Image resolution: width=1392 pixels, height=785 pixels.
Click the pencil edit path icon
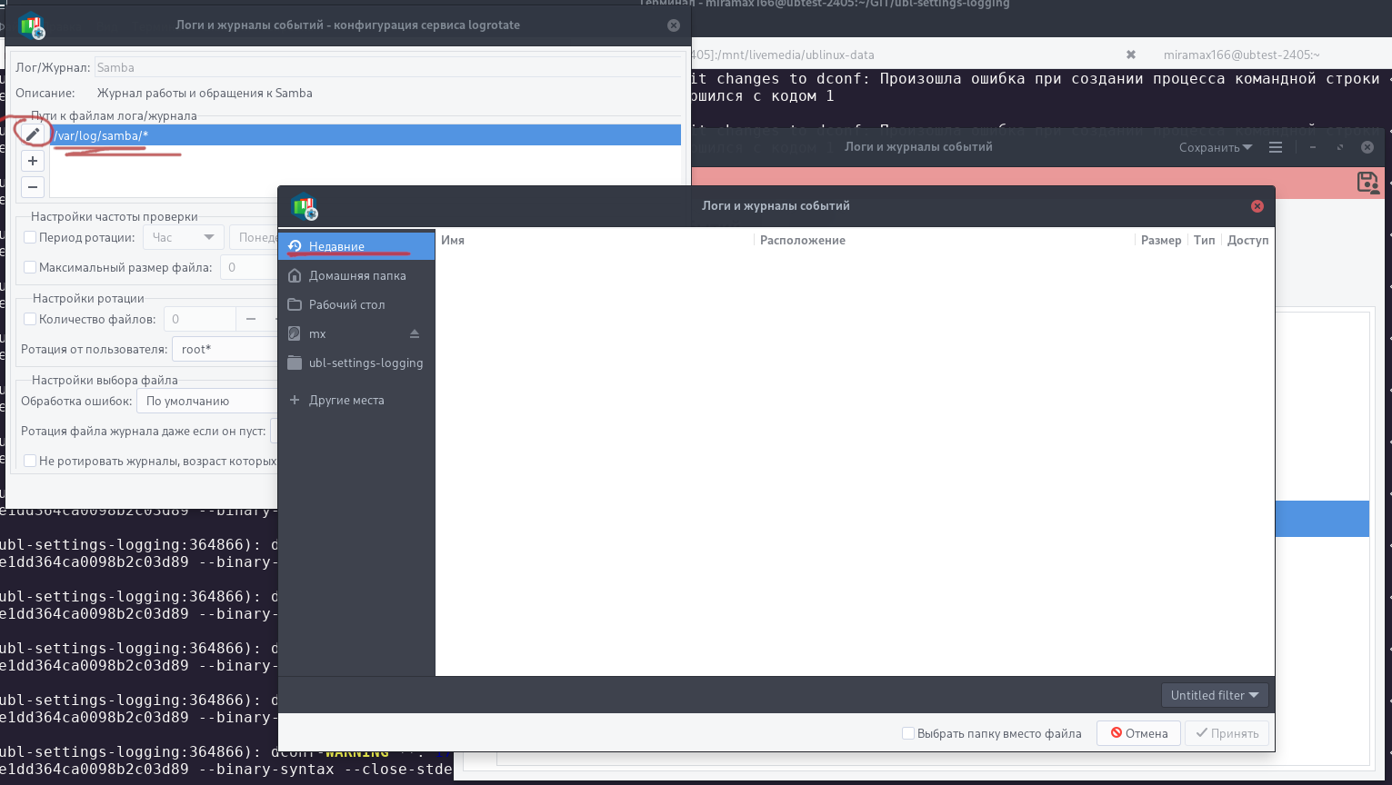tap(33, 134)
